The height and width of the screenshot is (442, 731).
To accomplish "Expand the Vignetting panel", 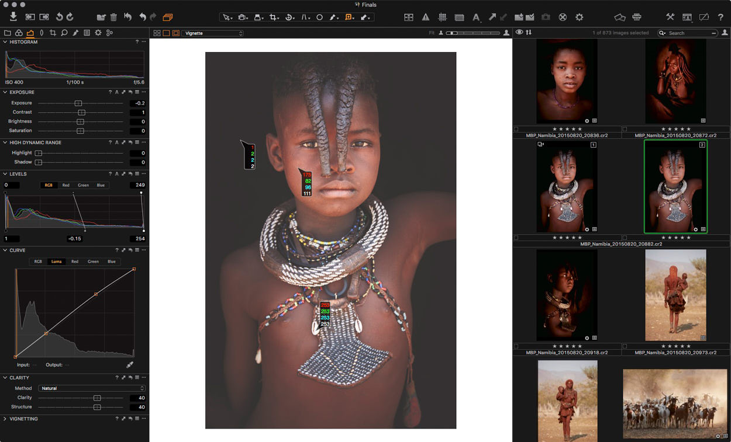I will point(5,419).
